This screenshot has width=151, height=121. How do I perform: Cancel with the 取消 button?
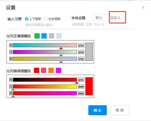(119, 110)
